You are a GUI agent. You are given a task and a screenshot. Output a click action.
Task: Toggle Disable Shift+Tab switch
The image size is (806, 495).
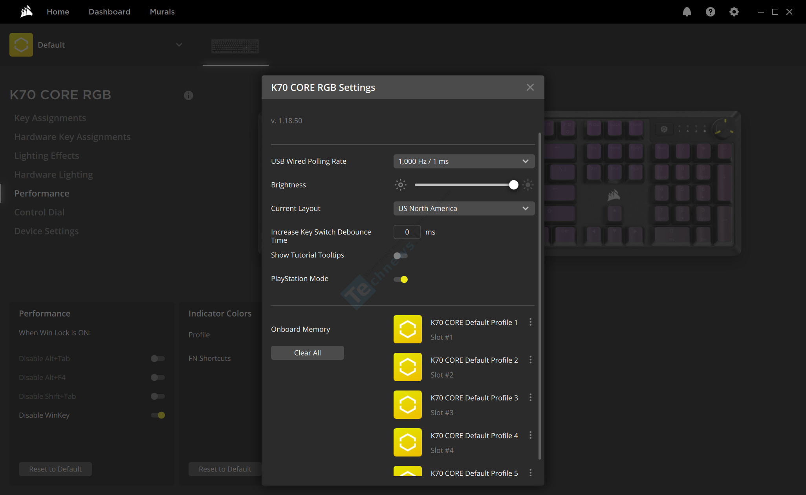(158, 396)
